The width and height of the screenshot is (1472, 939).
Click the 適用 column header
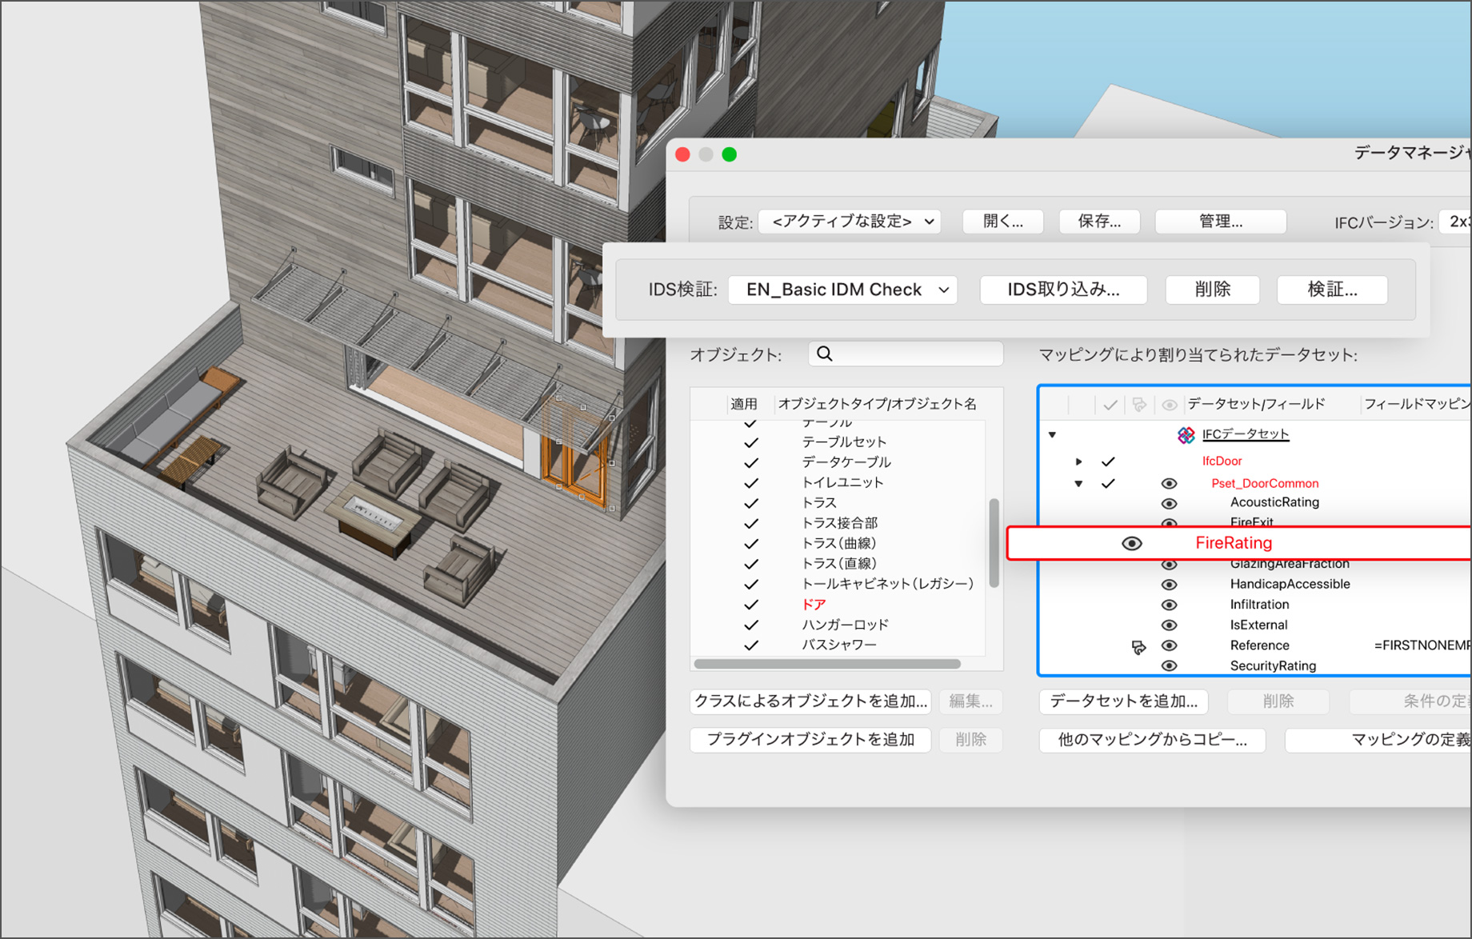point(743,404)
